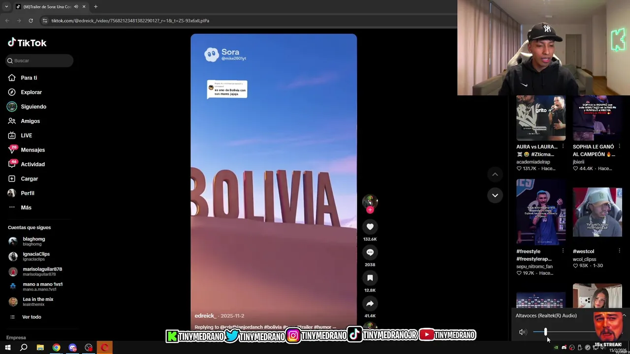Open the AURA vs LAURA video thumbnail
This screenshot has width=630, height=354.
coord(541,118)
